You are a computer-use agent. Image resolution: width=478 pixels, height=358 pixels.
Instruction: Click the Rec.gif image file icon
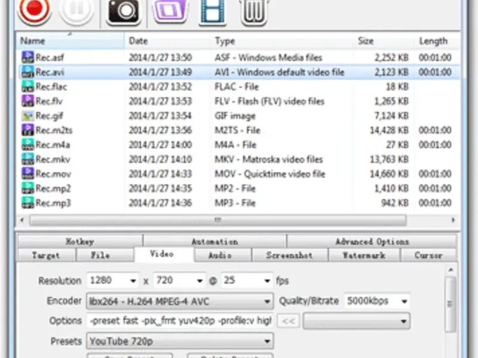tap(27, 115)
